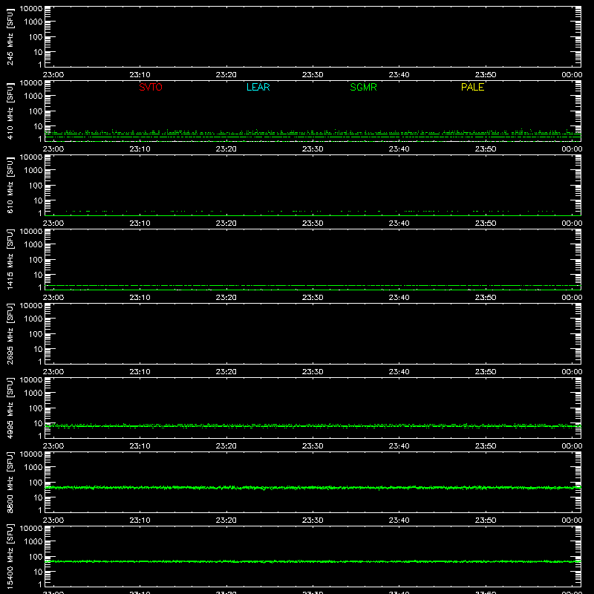Screen dimensions: 594x594
Task: Click 23:10 tick label under 610 MHz panel
Action: (x=140, y=223)
